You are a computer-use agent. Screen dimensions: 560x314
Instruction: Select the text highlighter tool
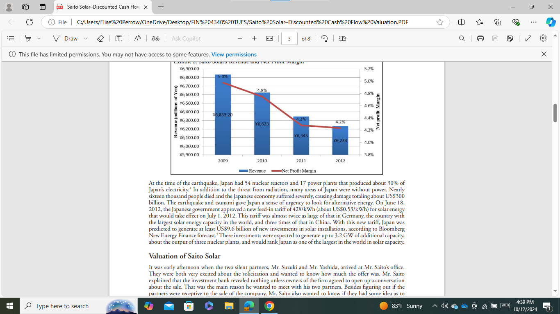[28, 38]
